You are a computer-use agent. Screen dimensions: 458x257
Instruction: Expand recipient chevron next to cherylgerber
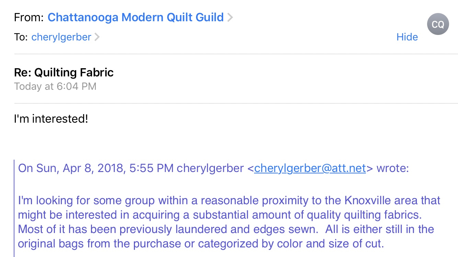click(x=97, y=37)
